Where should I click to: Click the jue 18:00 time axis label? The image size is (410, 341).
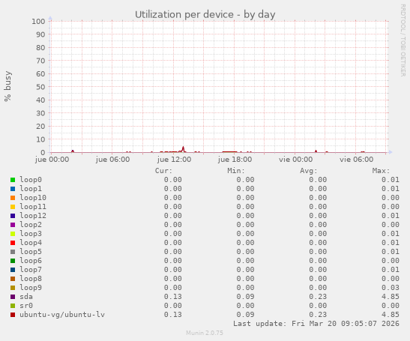[x=235, y=160]
